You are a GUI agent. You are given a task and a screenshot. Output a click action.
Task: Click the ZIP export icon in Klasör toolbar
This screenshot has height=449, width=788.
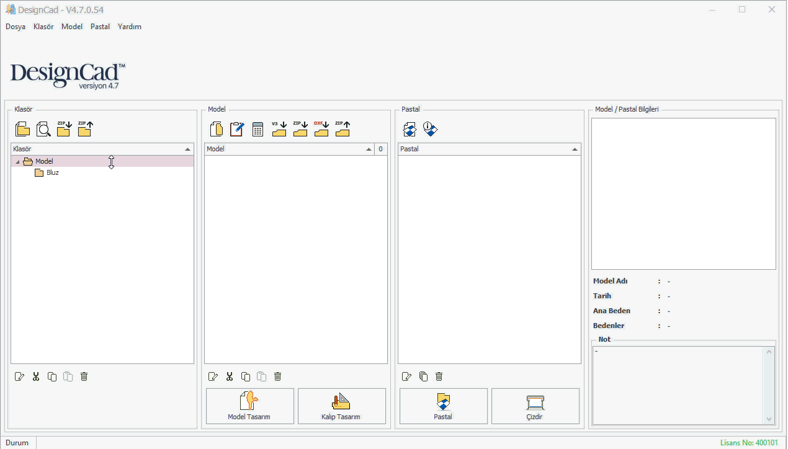[85, 129]
